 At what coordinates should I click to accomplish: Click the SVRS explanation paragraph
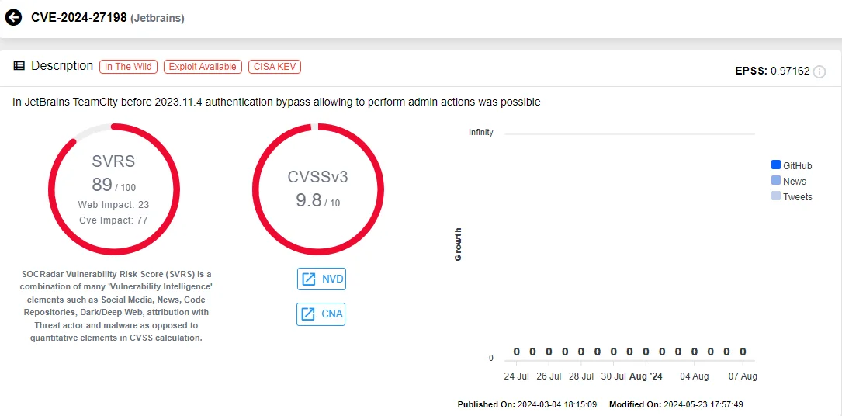tap(116, 305)
